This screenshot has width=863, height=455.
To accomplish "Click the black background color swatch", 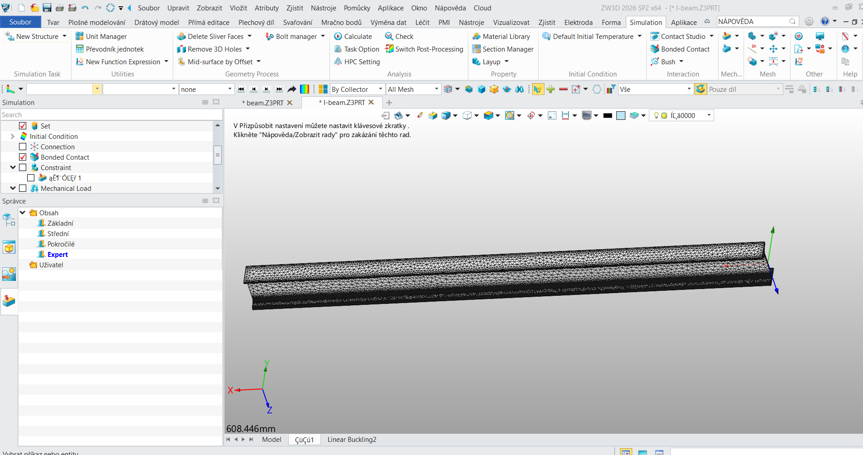I will 608,115.
